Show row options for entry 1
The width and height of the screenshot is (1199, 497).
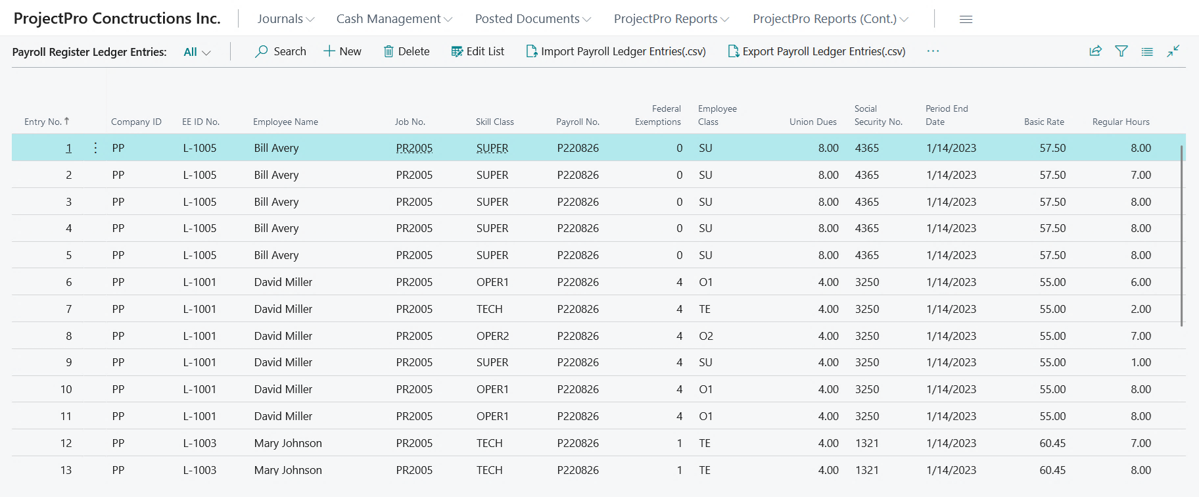click(95, 148)
